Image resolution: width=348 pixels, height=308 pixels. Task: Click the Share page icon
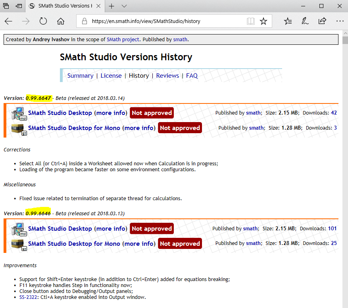tap(322, 21)
